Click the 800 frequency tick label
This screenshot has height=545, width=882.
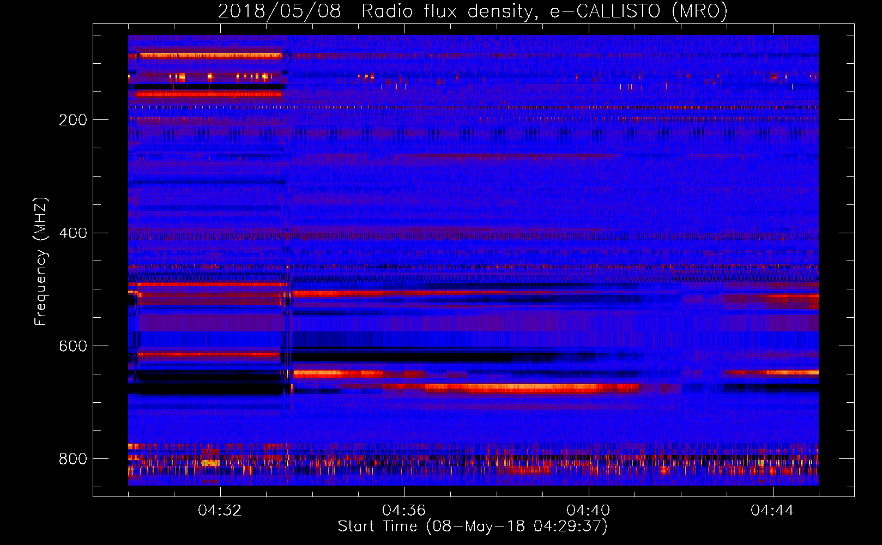(x=73, y=459)
